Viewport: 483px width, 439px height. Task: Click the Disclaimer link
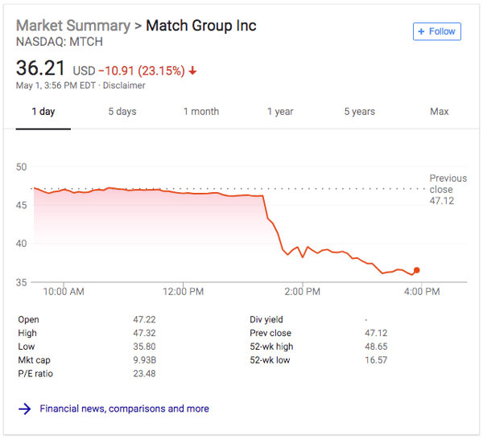(123, 85)
